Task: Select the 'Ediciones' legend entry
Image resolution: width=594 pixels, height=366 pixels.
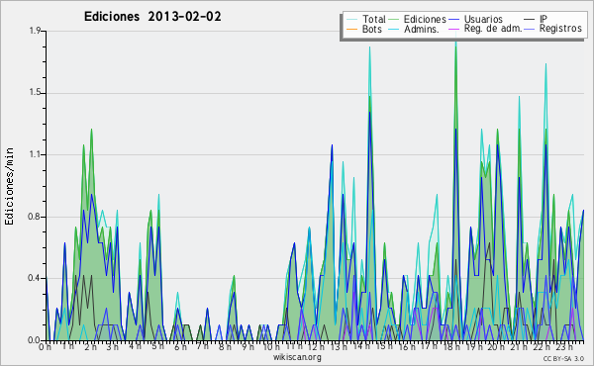Action: [425, 19]
